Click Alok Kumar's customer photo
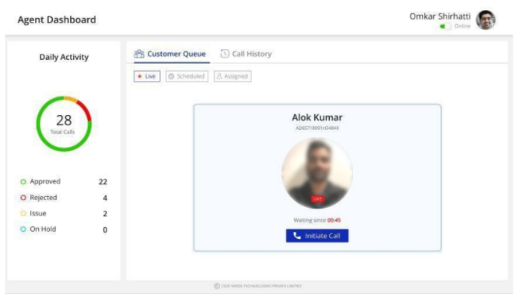 pos(317,173)
